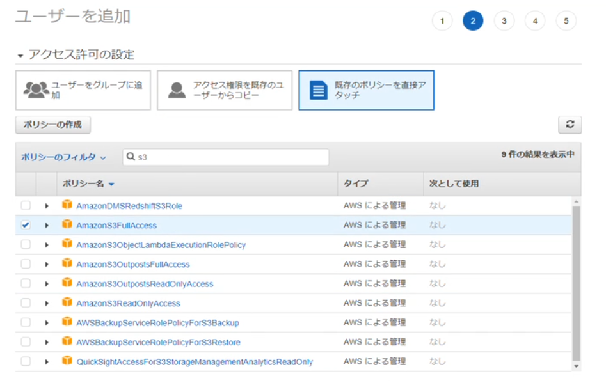Click the policy icon beside AmazonS3ObjectLambdaExecutionRolePolicy

tap(67, 244)
